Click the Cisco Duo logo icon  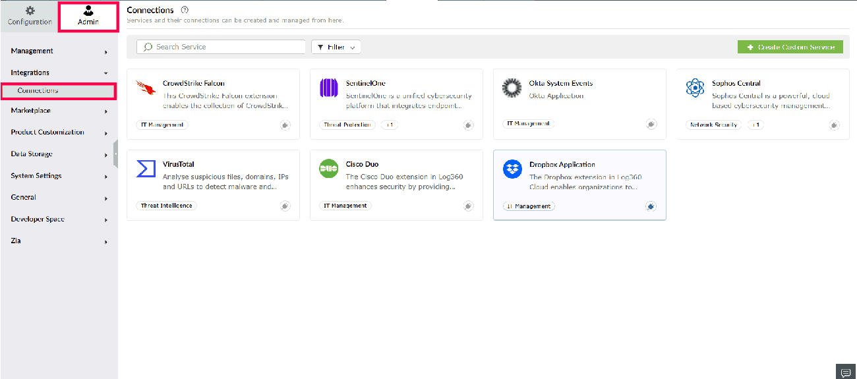(x=328, y=169)
